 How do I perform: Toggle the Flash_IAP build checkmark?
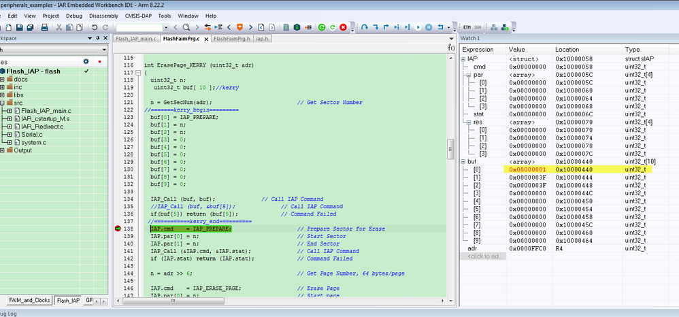[x=86, y=71]
